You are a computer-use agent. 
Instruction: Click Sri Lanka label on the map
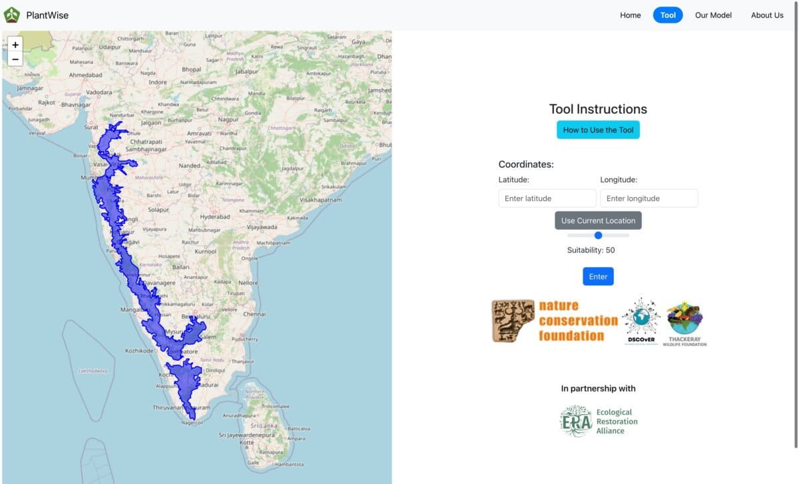(x=264, y=425)
